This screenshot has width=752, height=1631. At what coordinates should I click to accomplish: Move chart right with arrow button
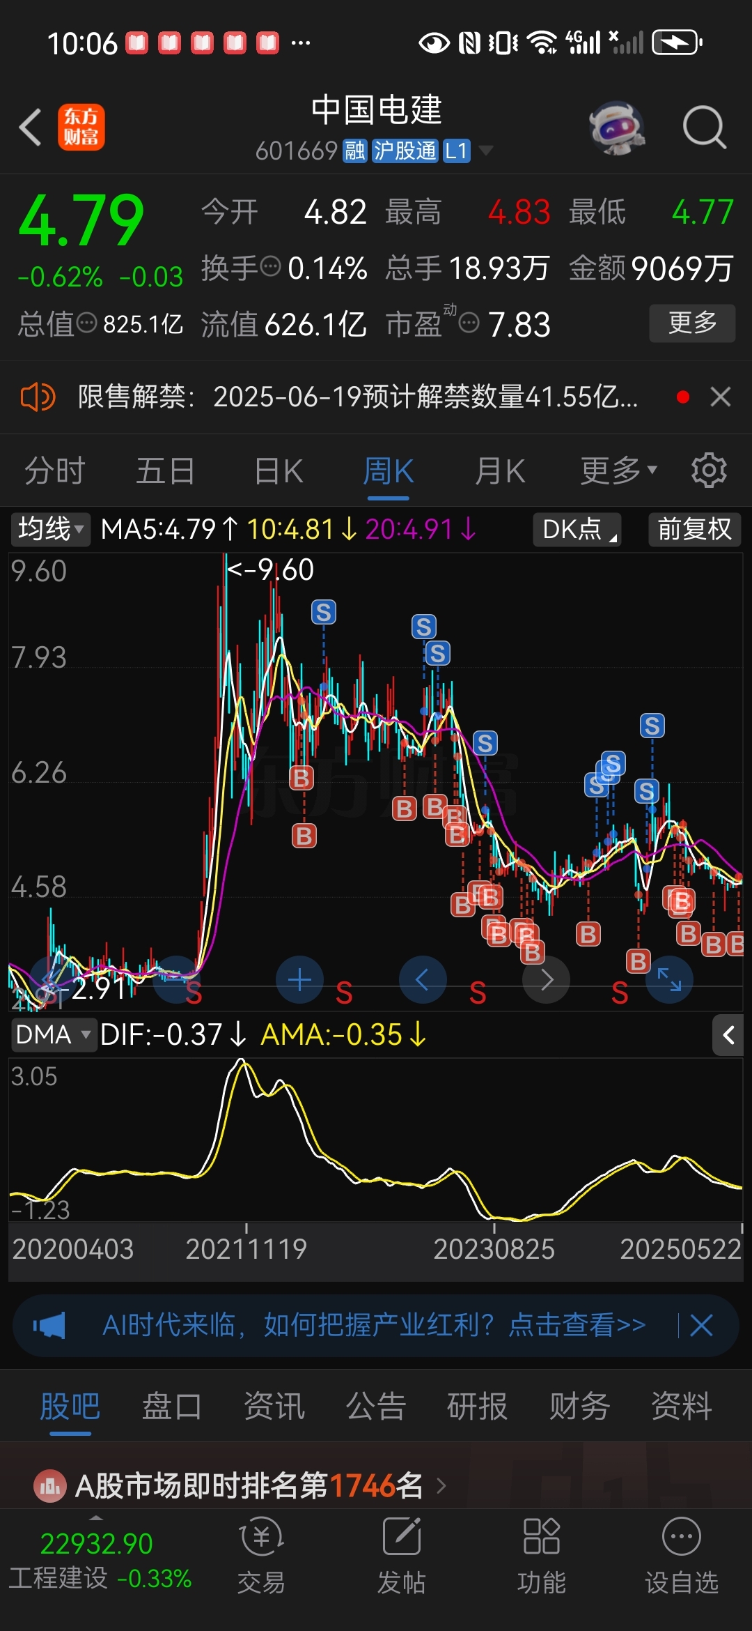coord(547,979)
